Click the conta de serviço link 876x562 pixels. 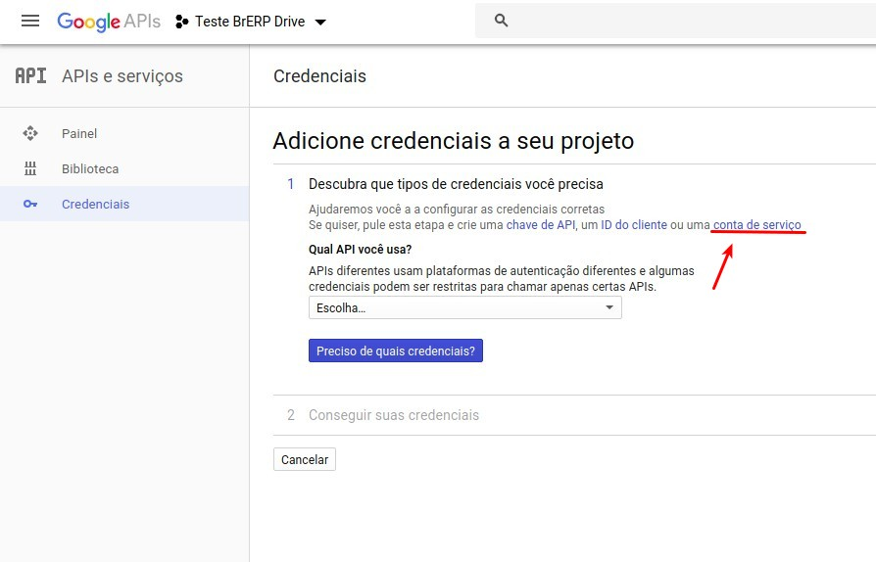(x=756, y=225)
